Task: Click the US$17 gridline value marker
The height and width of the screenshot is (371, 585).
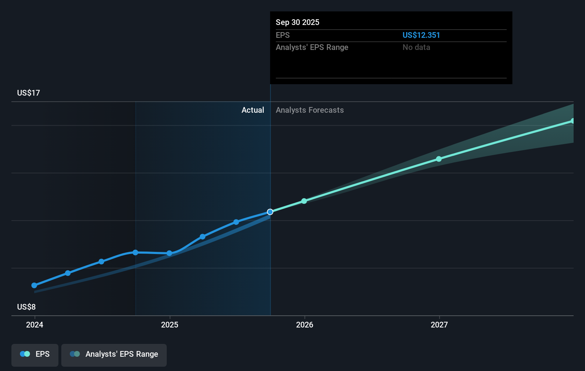Action: 28,93
